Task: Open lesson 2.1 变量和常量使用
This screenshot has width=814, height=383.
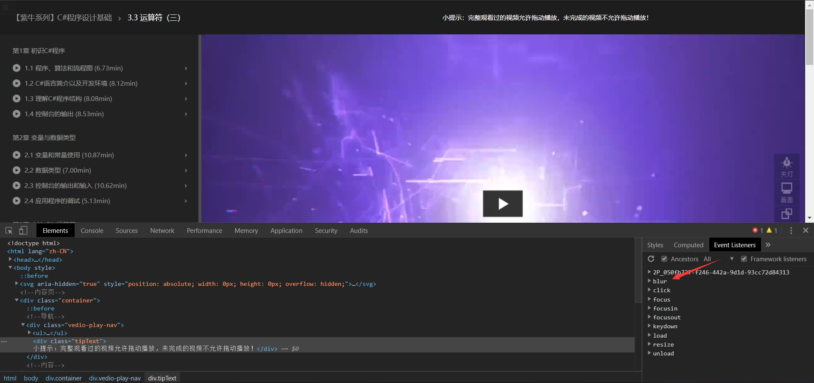Action: [69, 155]
